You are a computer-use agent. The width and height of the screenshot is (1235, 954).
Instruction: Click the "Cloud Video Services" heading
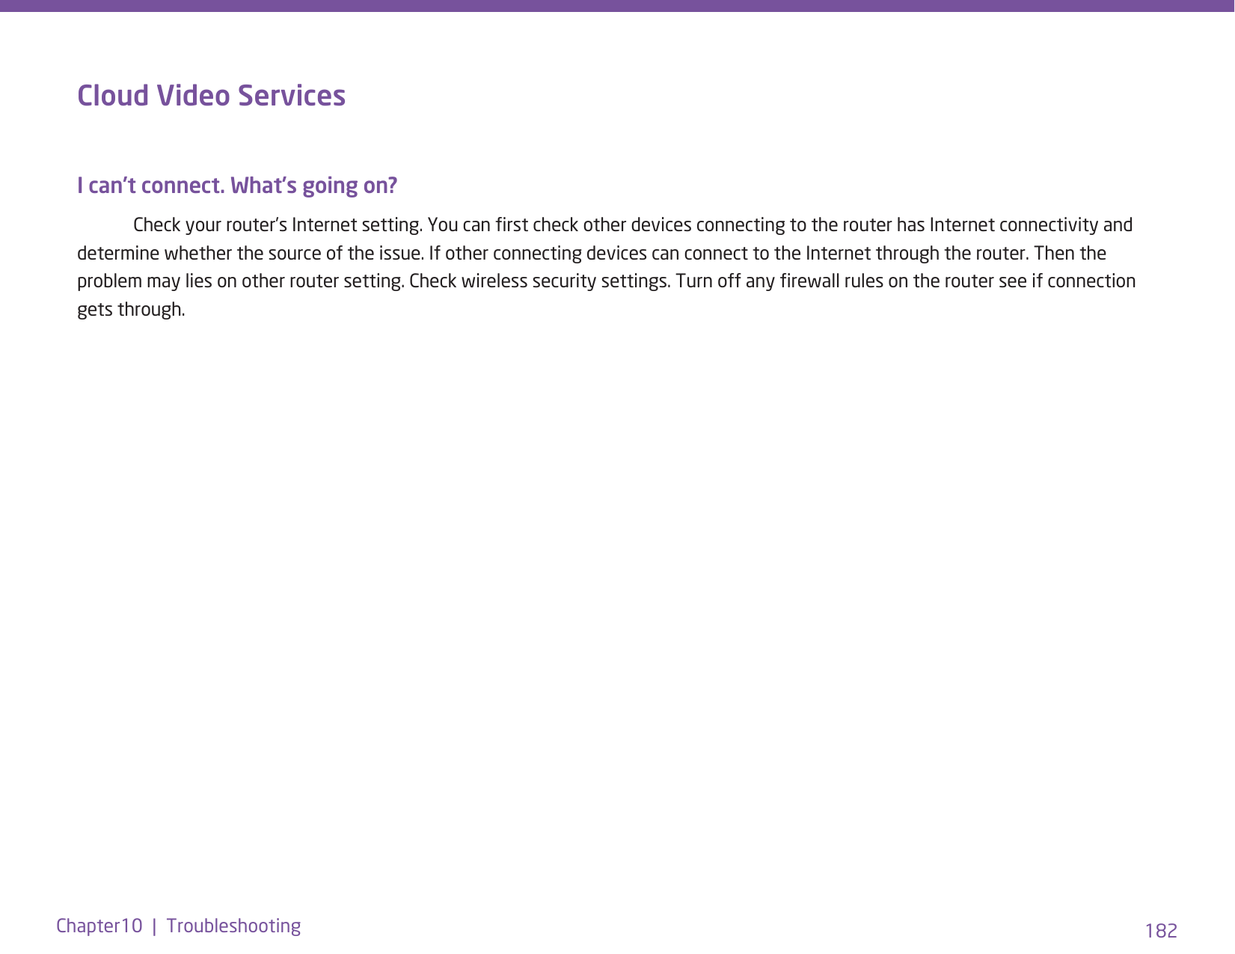pyautogui.click(x=211, y=96)
